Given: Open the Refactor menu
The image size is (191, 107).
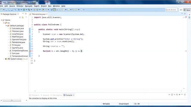Looking at the screenshot, I should pos(20,6).
